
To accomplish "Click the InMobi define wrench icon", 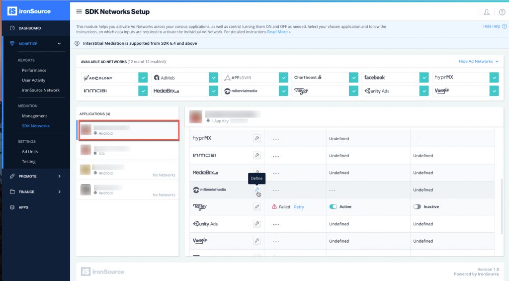I will click(x=257, y=155).
